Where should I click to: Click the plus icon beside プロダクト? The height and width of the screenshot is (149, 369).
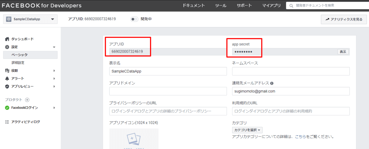click(x=27, y=100)
